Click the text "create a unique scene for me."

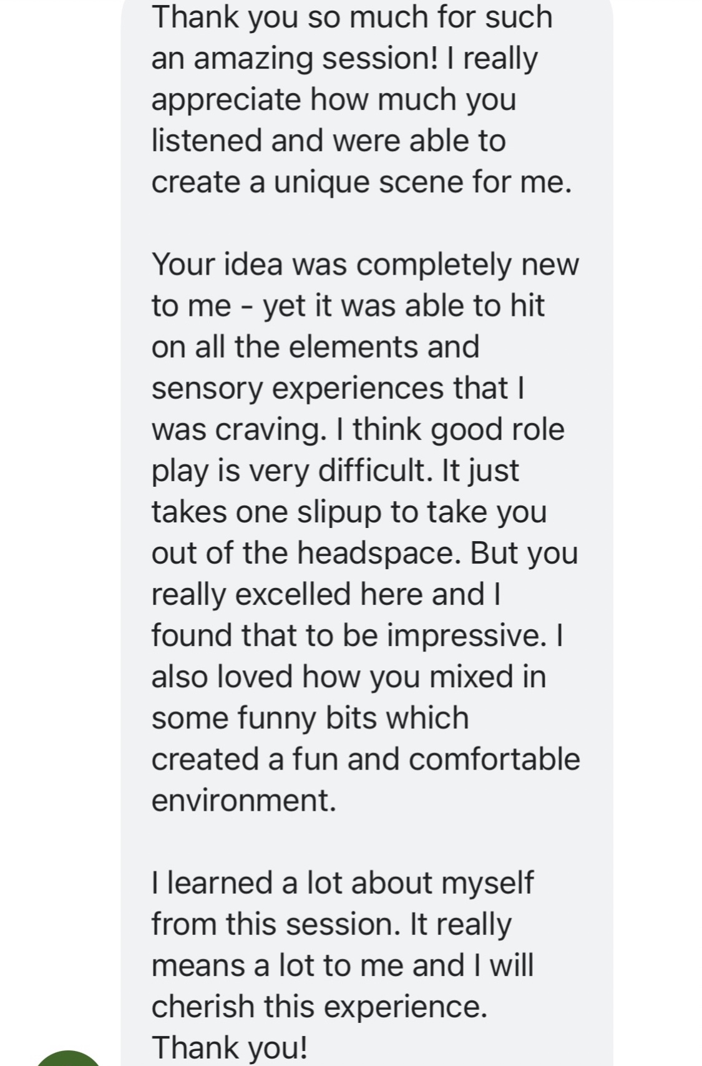point(361,182)
